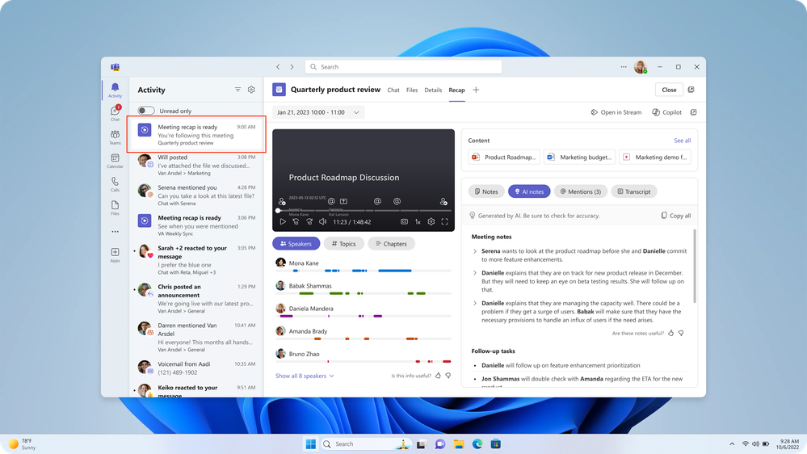Thumbs down the speakers info
807x454 pixels.
tap(448, 376)
